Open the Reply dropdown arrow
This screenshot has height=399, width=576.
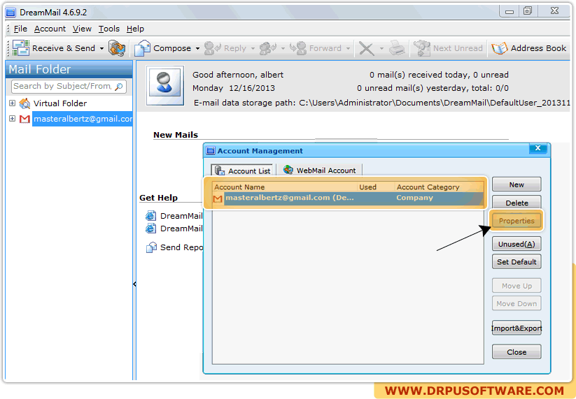[x=253, y=48]
